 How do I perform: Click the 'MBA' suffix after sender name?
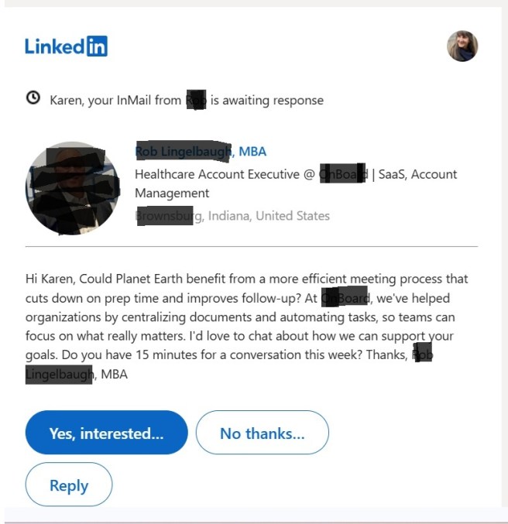[x=252, y=152]
